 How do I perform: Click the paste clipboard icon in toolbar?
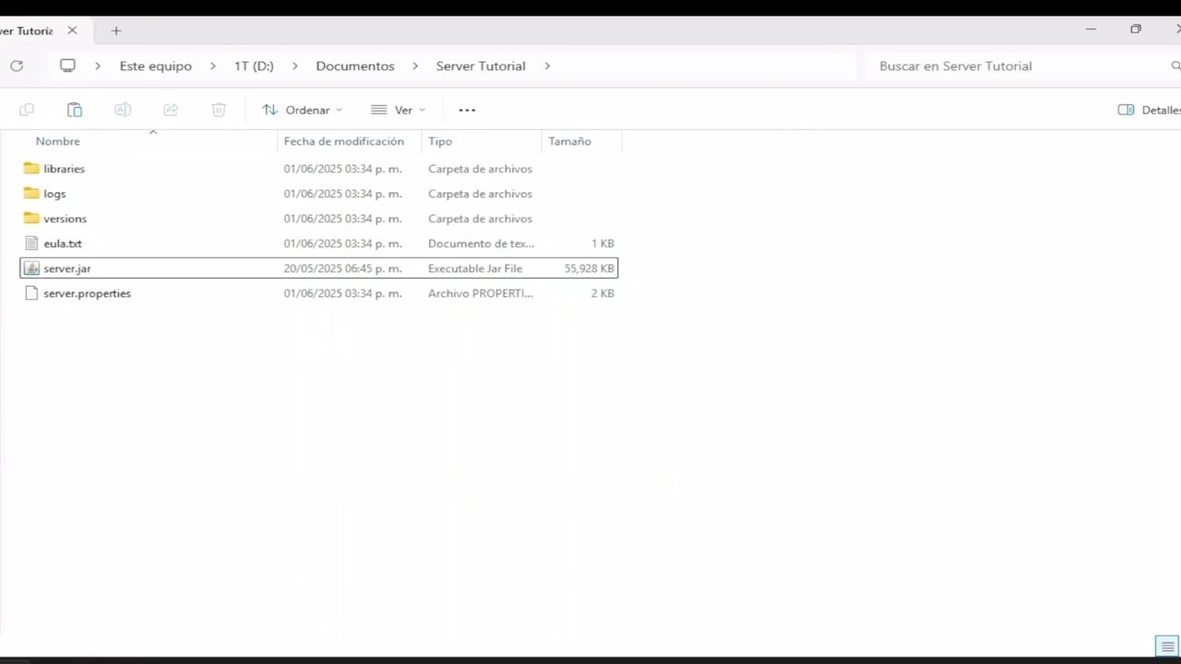(x=75, y=110)
